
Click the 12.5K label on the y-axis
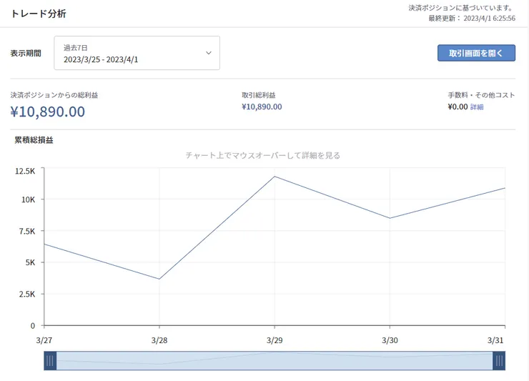[x=25, y=171]
